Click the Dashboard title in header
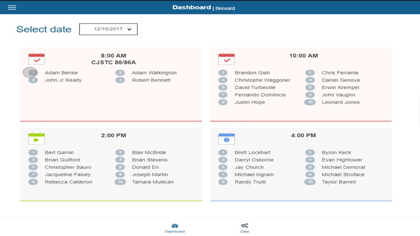The width and height of the screenshot is (420, 236). pyautogui.click(x=192, y=7)
